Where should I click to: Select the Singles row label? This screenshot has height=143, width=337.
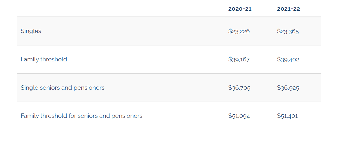coord(31,31)
